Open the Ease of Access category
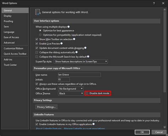Viewport: 168px width, 136px height. [x=15, y=37]
